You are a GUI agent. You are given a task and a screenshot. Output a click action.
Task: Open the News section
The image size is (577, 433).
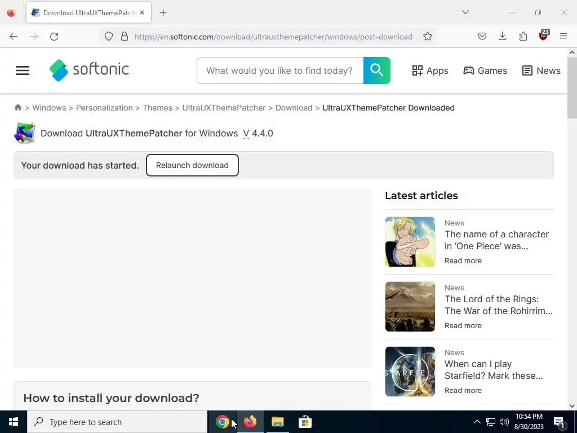[542, 70]
